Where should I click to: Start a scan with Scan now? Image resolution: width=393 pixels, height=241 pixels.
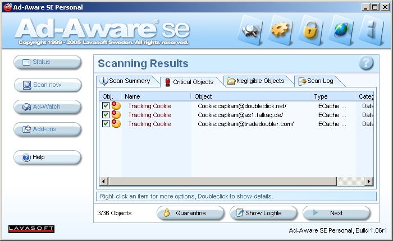coord(47,85)
